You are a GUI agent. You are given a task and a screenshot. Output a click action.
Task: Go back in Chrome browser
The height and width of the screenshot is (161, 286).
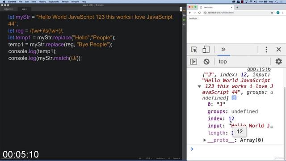point(190,13)
